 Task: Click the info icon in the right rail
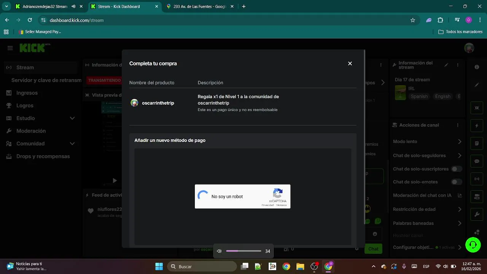(477, 67)
